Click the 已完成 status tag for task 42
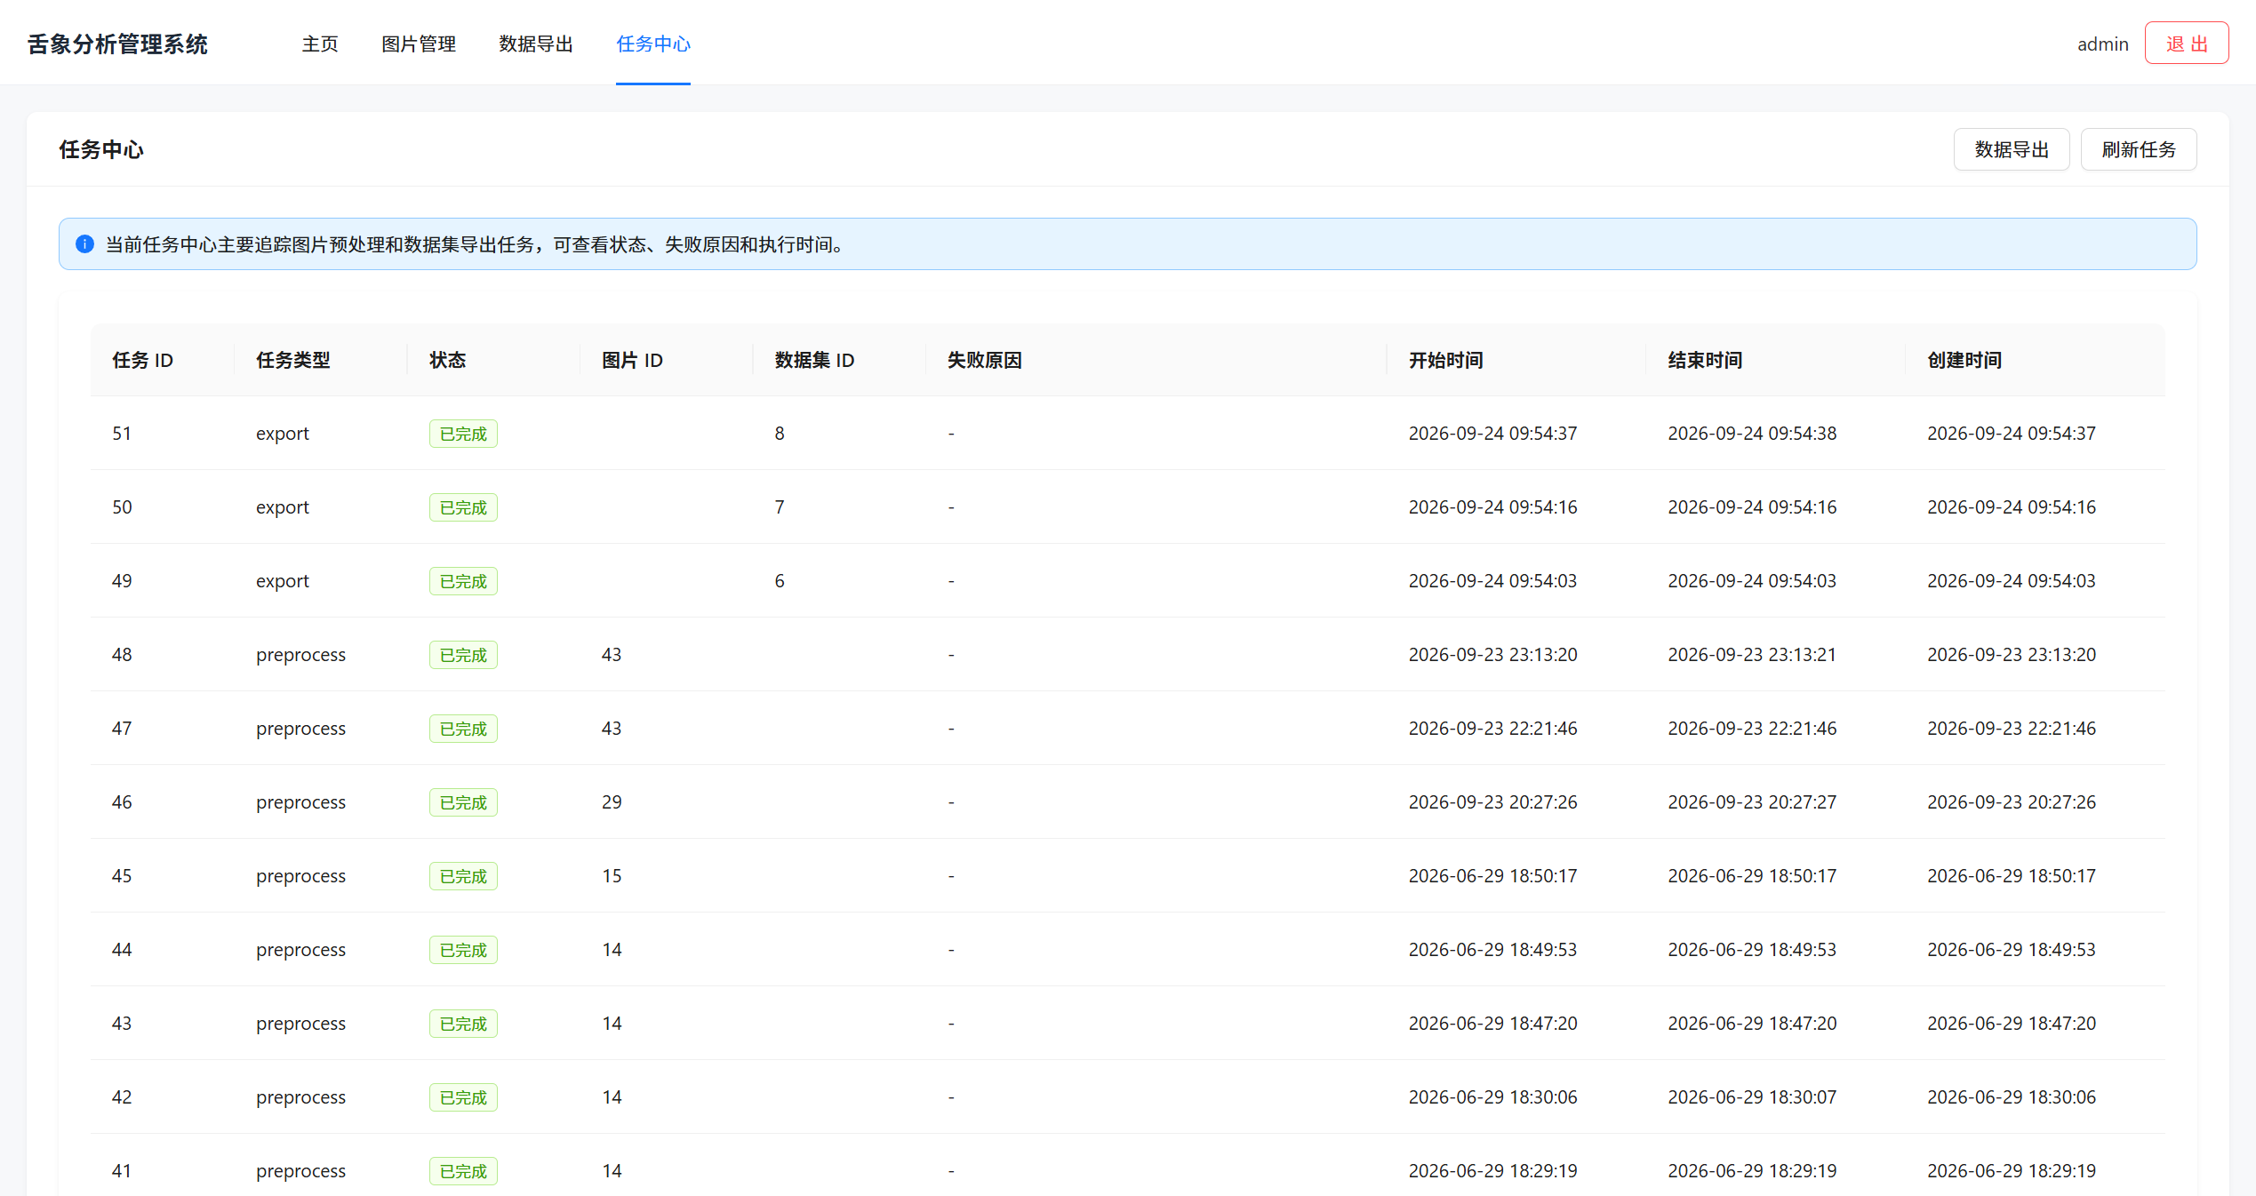This screenshot has width=2256, height=1196. point(463,1097)
